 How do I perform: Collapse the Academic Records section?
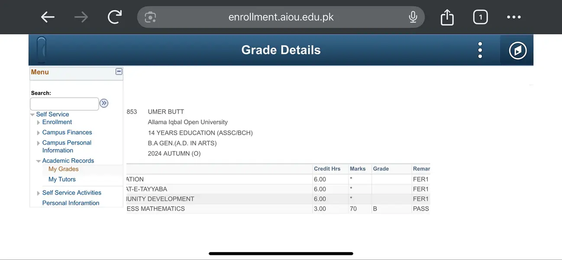tap(39, 161)
